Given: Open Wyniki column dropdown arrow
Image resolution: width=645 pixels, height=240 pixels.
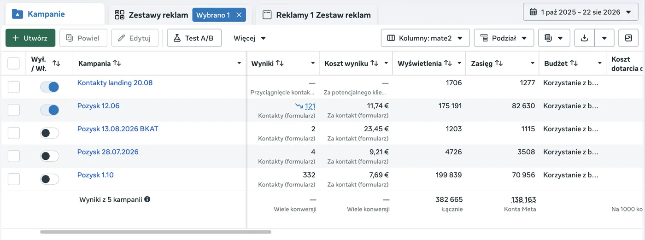Looking at the screenshot, I should pyautogui.click(x=313, y=63).
